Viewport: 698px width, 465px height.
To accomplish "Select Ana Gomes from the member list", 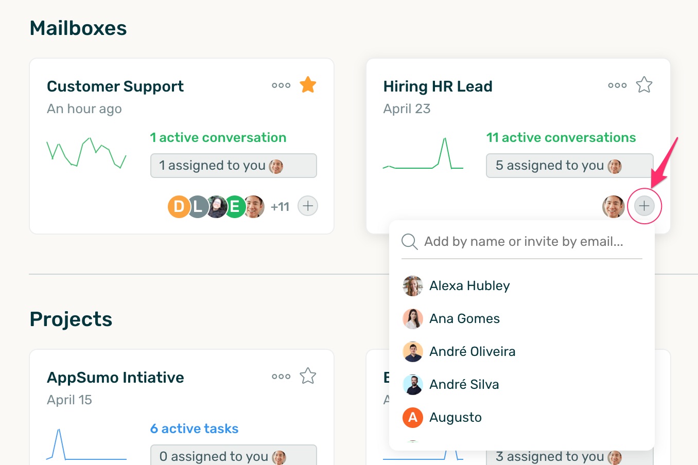I will (x=464, y=319).
